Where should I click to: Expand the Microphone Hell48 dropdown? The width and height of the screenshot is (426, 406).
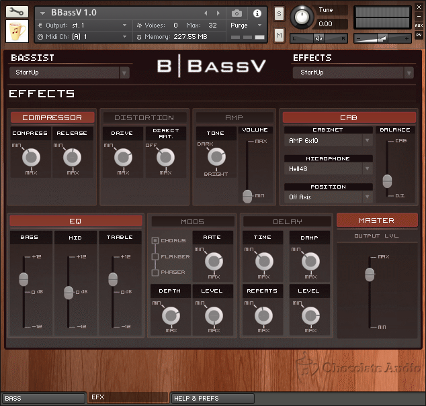click(x=328, y=169)
